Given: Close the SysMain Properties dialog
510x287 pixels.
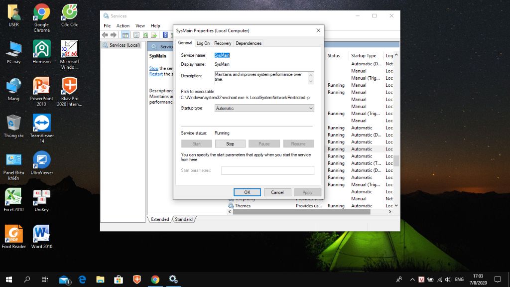Looking at the screenshot, I should point(318,30).
